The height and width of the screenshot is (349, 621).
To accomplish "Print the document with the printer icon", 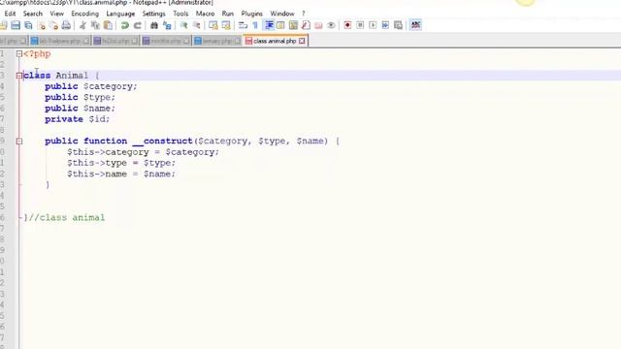I will pyautogui.click(x=67, y=26).
